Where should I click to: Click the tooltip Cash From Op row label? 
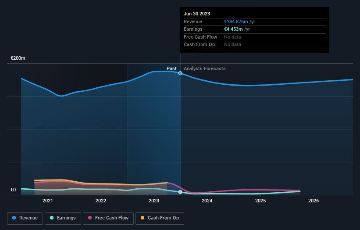pyautogui.click(x=199, y=45)
